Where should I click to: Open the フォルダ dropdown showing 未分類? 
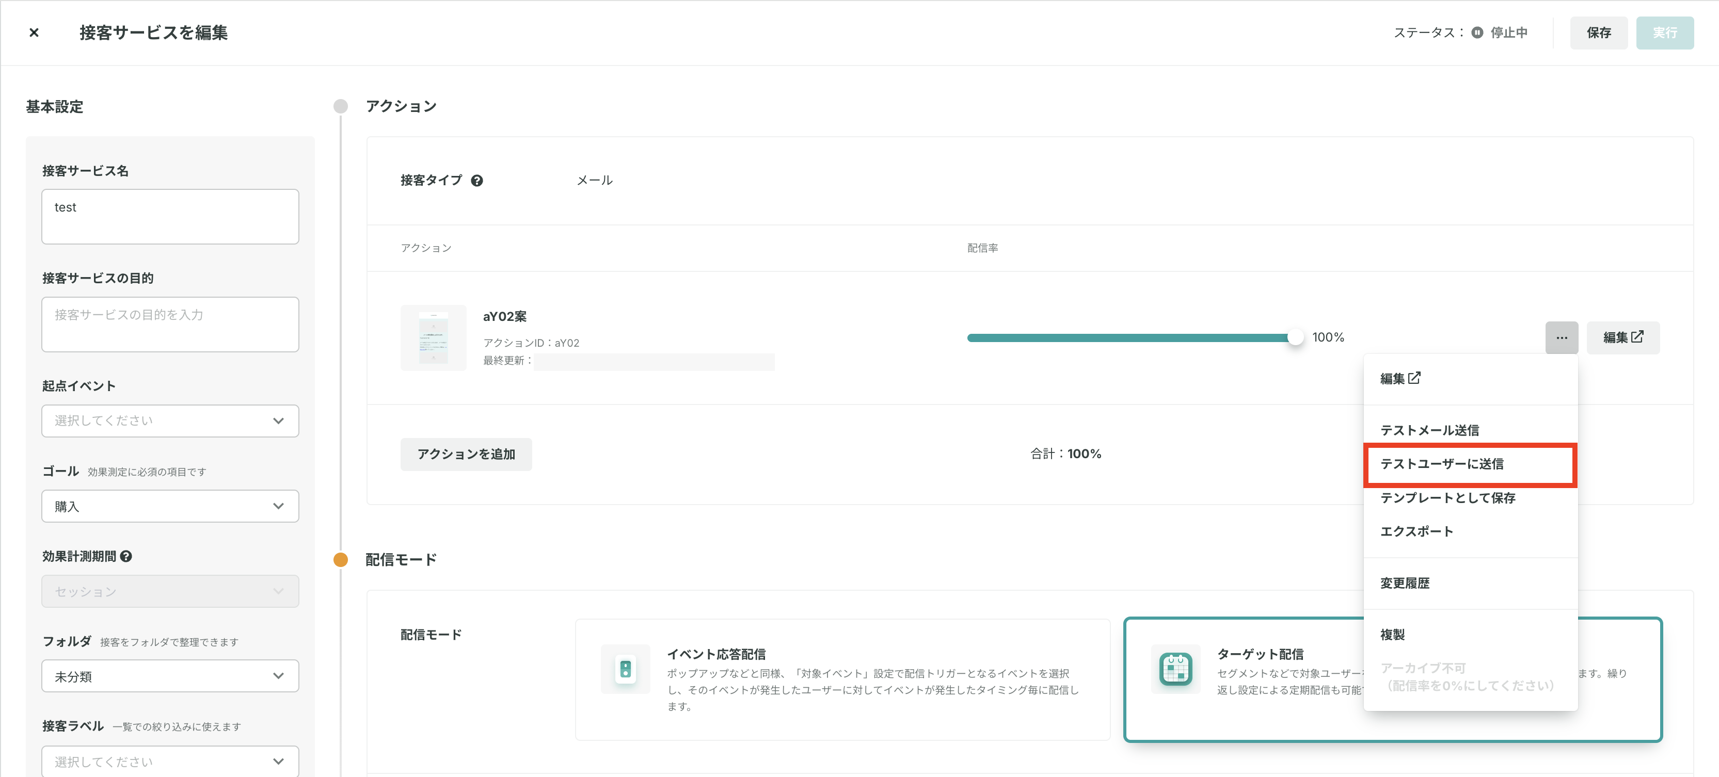(169, 676)
